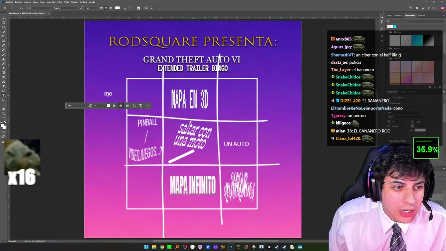Center align text in top options bar
Image resolution: width=446 pixels, height=251 pixels.
click(x=106, y=8)
